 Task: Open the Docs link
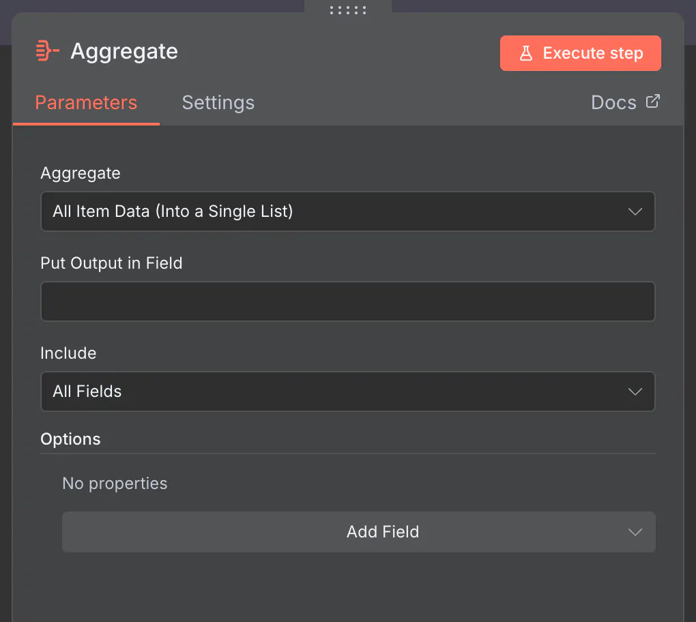(x=614, y=102)
